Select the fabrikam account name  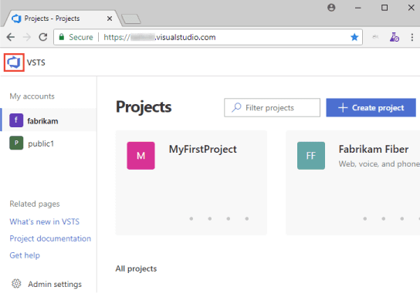tap(42, 121)
